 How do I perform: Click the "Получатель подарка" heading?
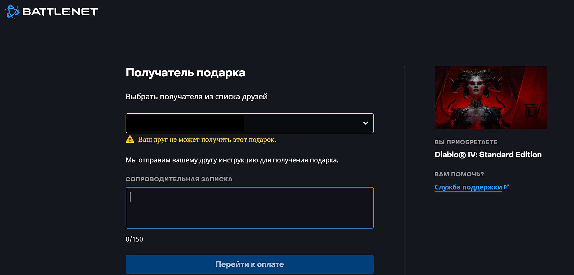[185, 73]
